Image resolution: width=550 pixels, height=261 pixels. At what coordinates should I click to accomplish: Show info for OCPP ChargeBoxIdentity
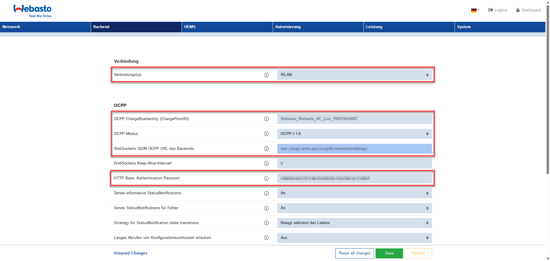pos(266,119)
